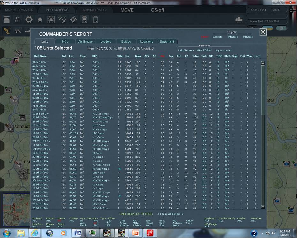Toggle the SPGun type filter
The height and width of the screenshot is (238, 297).
tap(137, 225)
